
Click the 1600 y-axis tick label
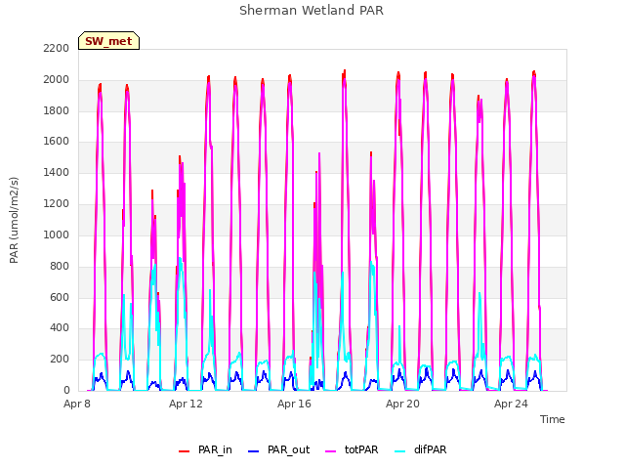coord(57,141)
